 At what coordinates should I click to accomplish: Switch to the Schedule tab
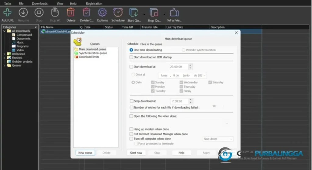[x=133, y=44]
